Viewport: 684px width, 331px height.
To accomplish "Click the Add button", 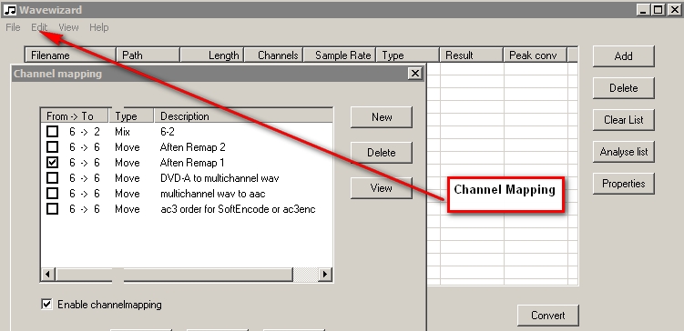I will click(623, 56).
